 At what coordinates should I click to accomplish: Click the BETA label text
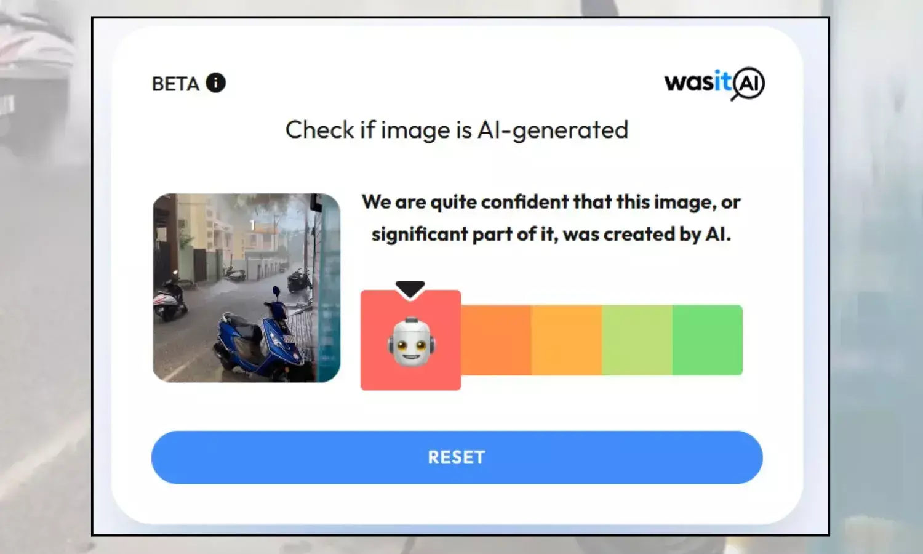[x=175, y=84]
